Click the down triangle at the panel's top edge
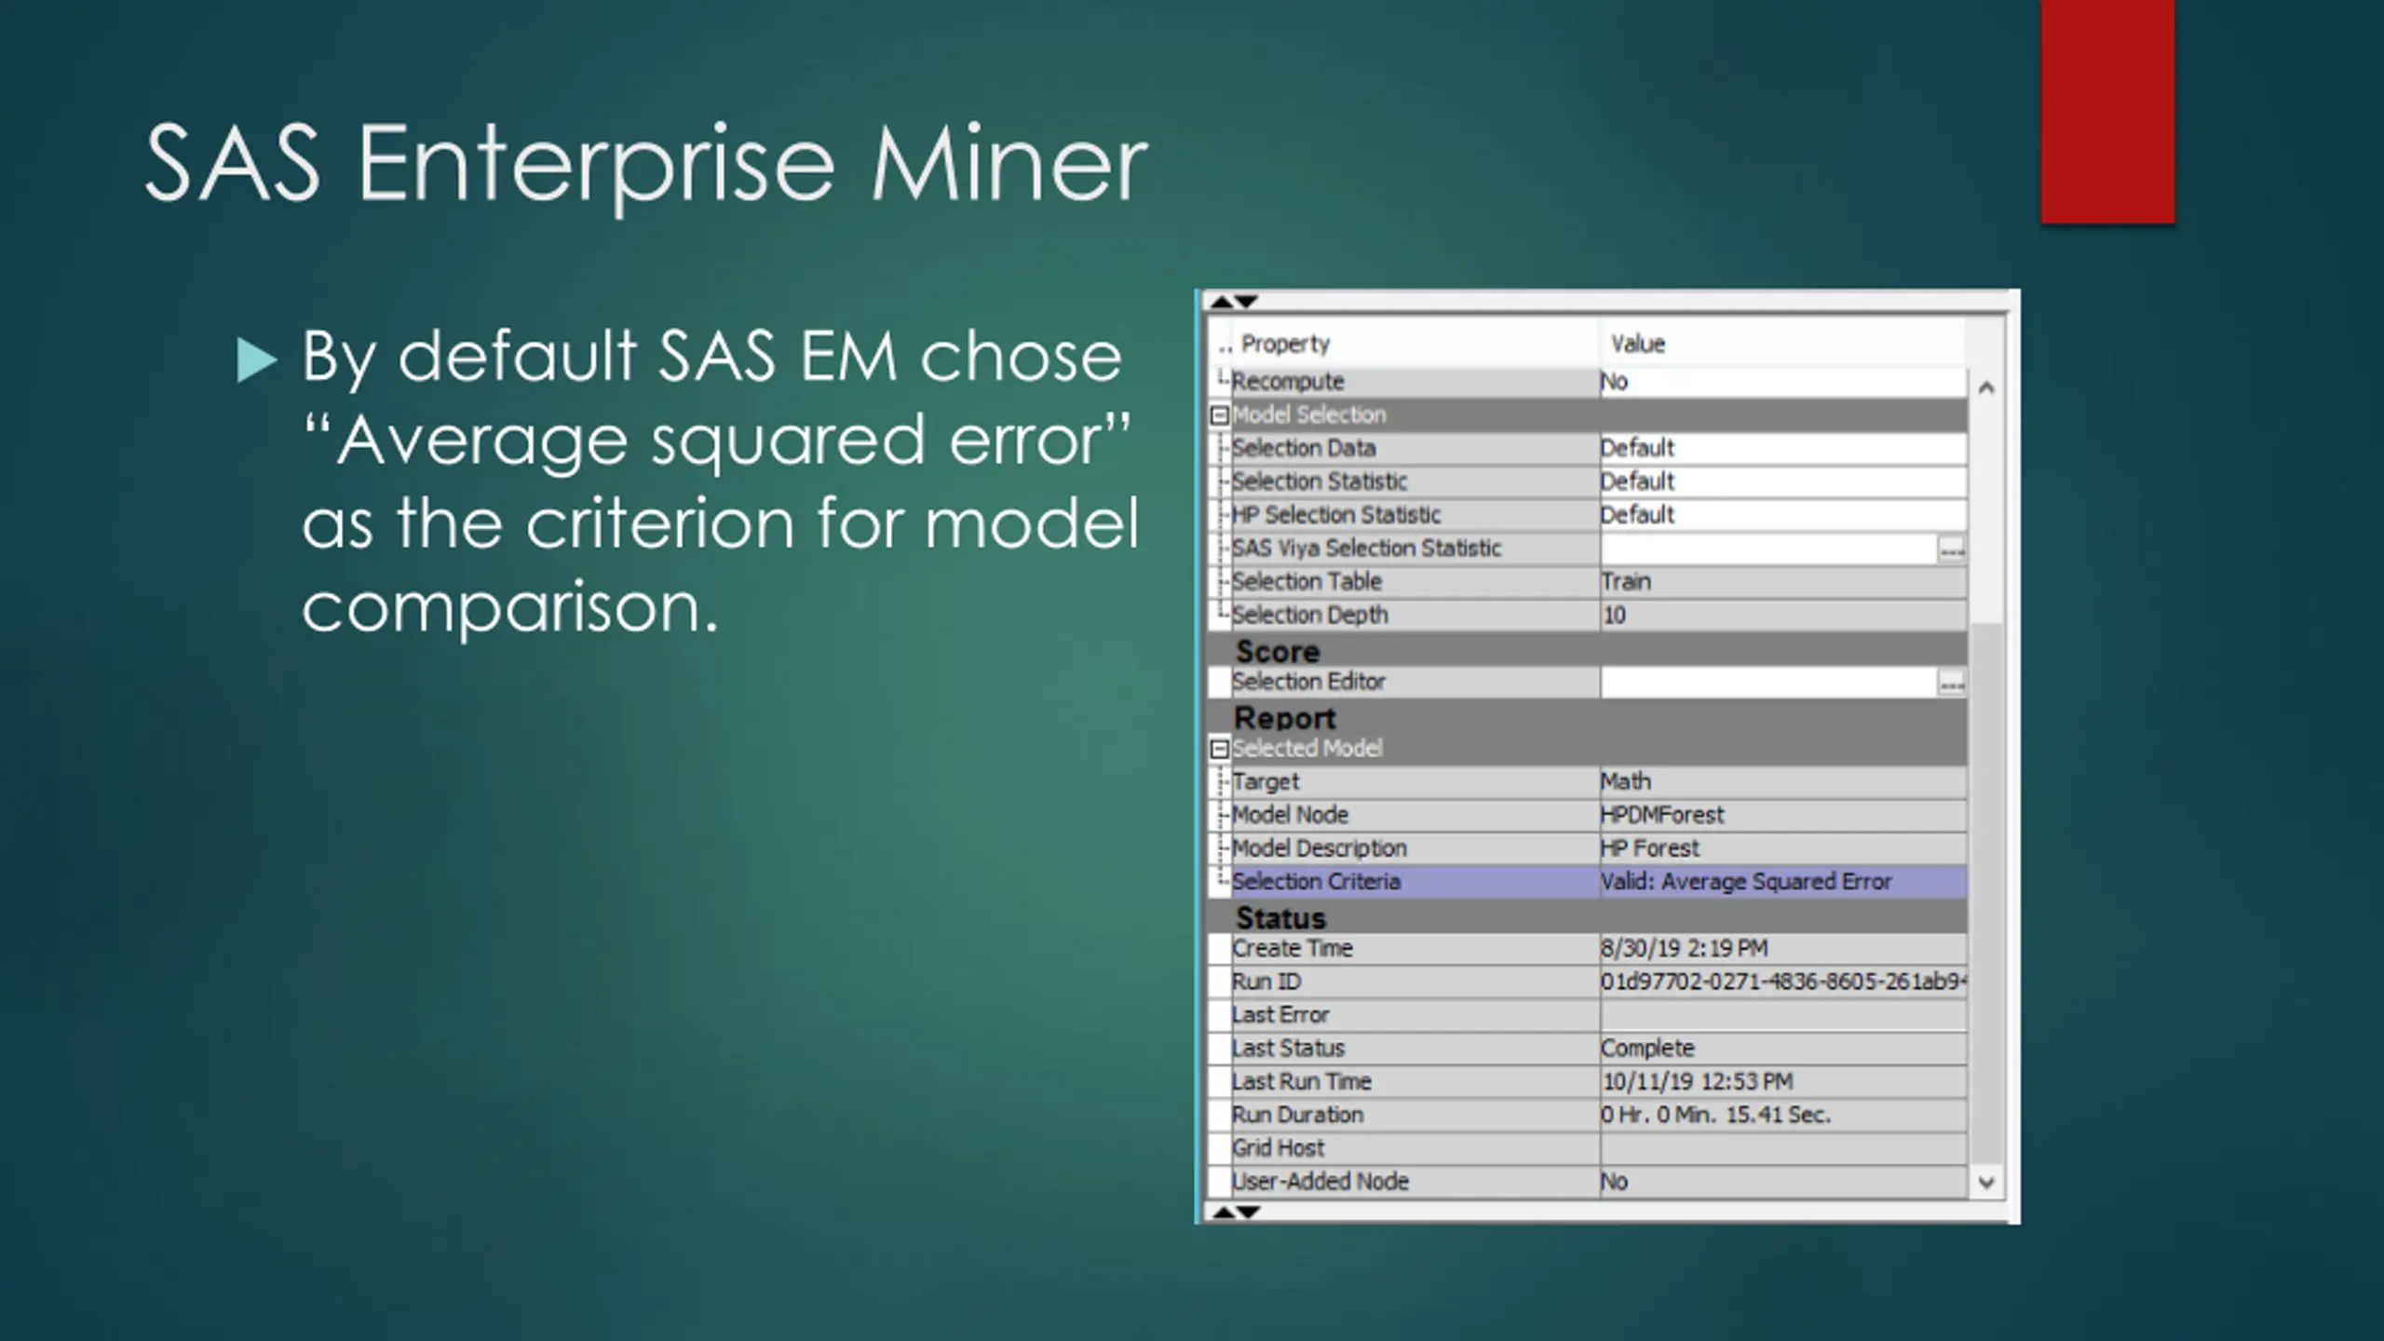The image size is (2384, 1341). [x=1246, y=301]
